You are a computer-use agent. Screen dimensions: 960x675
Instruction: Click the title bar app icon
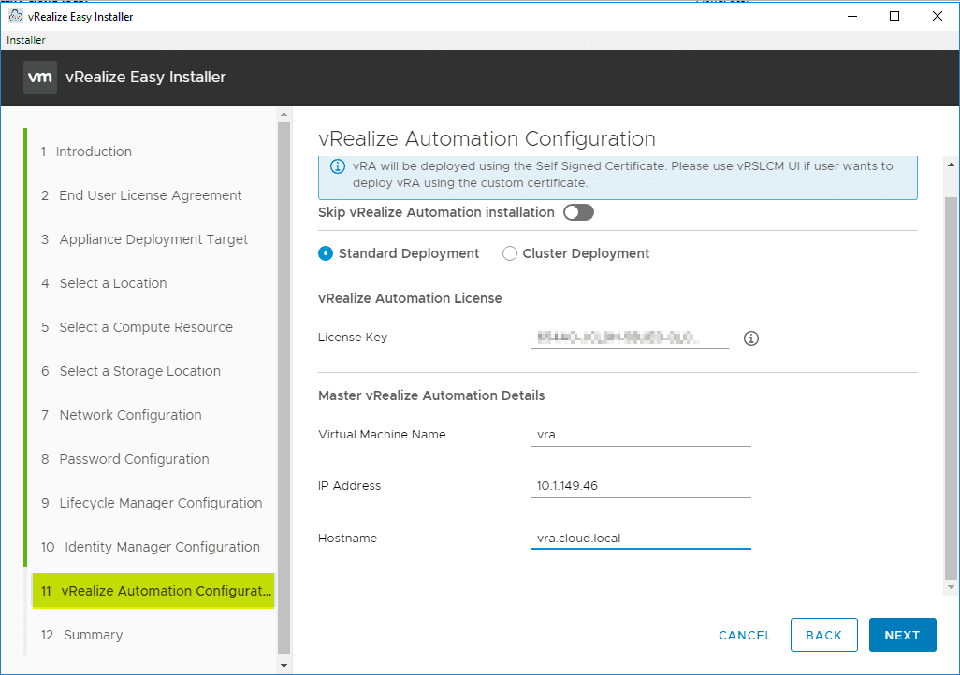[x=16, y=16]
